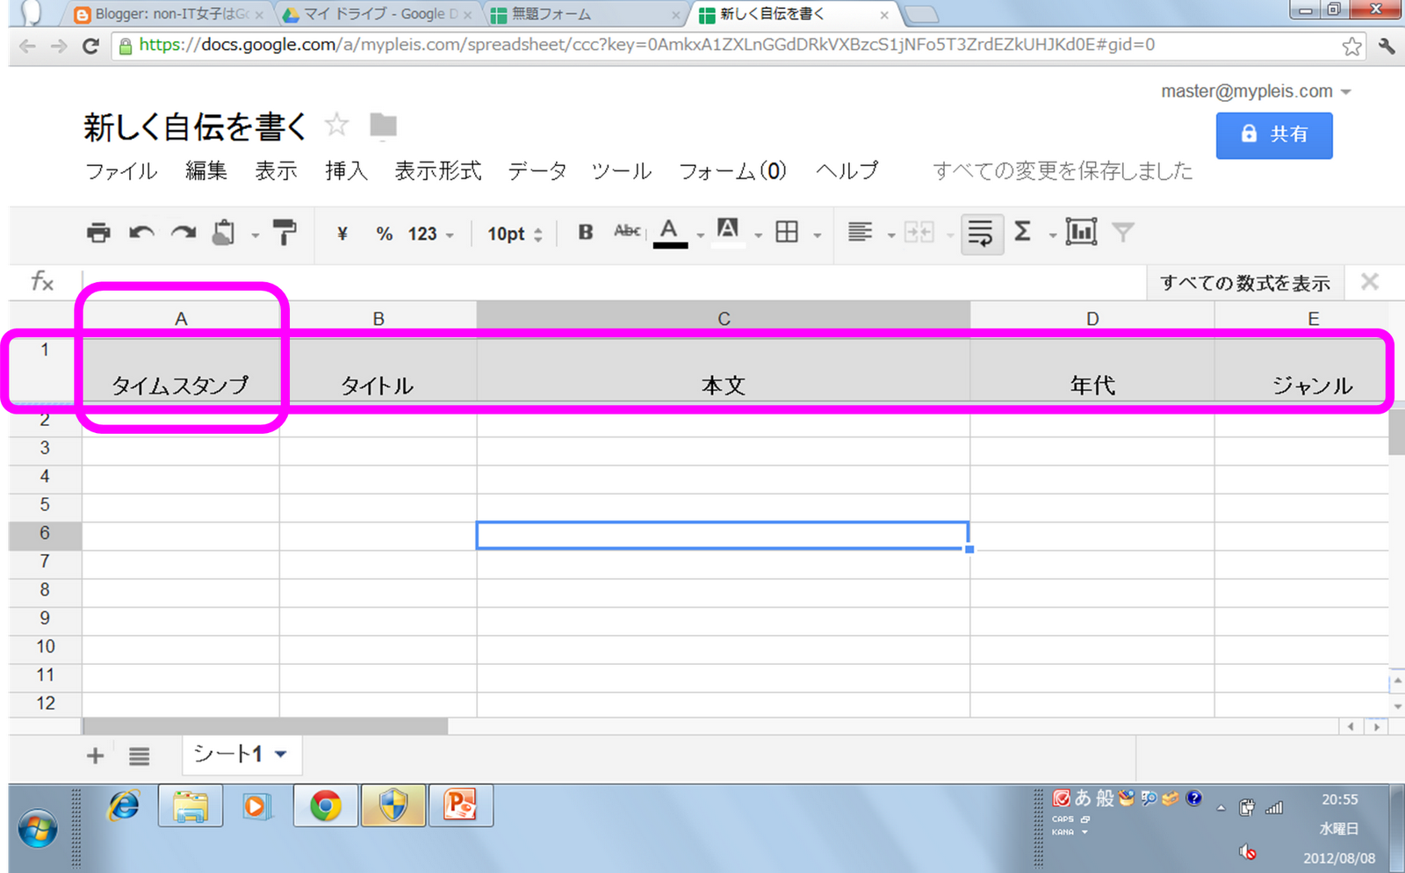Click the text alignment icon

pos(860,232)
